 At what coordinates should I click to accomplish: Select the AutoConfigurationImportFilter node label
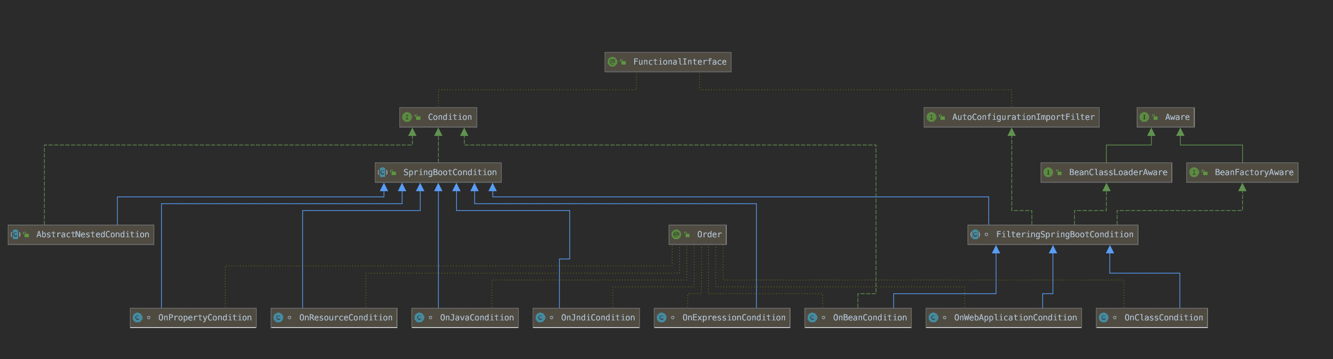point(1023,117)
